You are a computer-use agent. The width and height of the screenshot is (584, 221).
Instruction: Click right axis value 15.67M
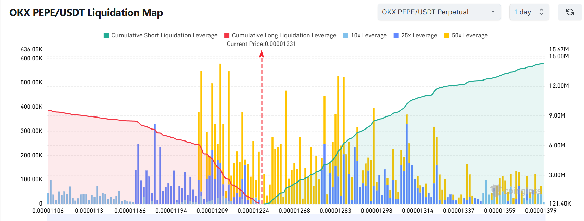click(559, 49)
